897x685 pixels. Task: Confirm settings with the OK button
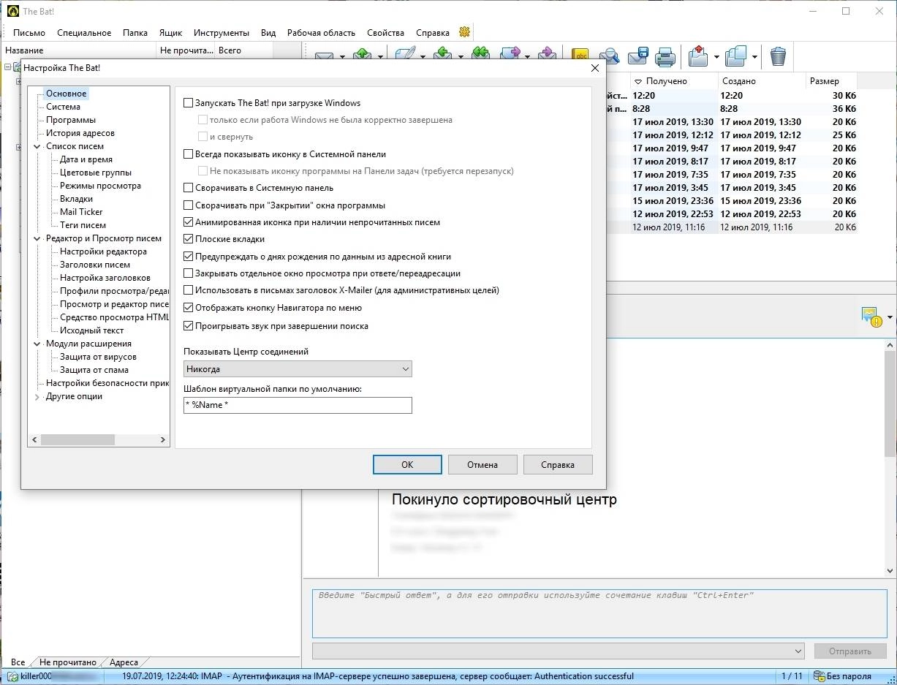pyautogui.click(x=407, y=464)
